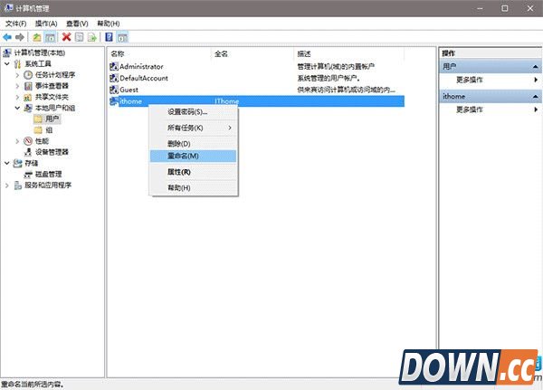Click the blue Help toolbar icon
This screenshot has height=390, width=543.
click(x=109, y=37)
